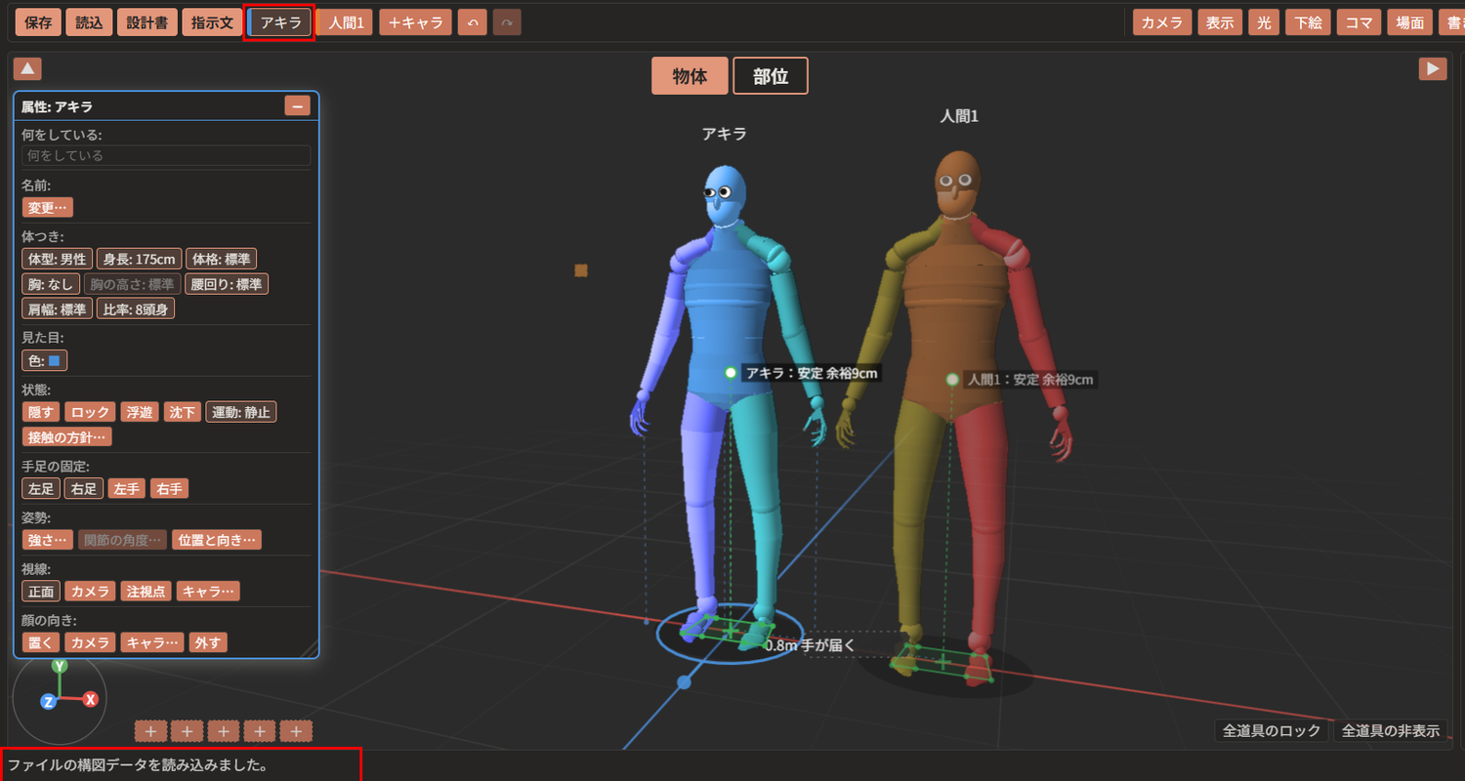Click the 読込 button
Image resolution: width=1465 pixels, height=781 pixels.
[x=89, y=21]
